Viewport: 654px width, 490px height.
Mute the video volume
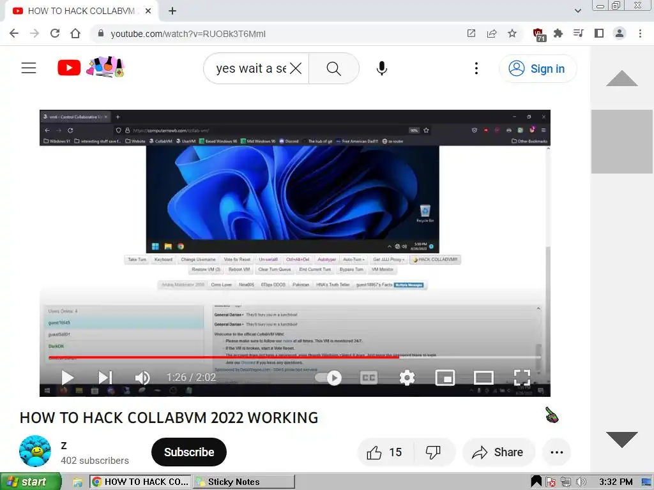point(142,378)
